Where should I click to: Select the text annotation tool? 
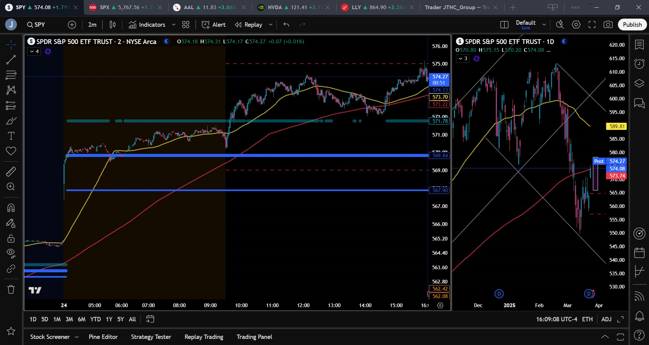pyautogui.click(x=11, y=136)
